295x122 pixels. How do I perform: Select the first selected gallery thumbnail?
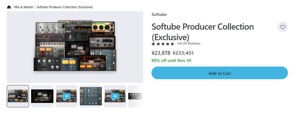18,96
